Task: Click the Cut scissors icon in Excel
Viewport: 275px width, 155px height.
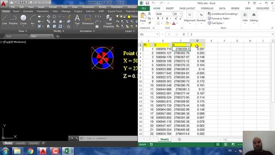Action: 149,13
